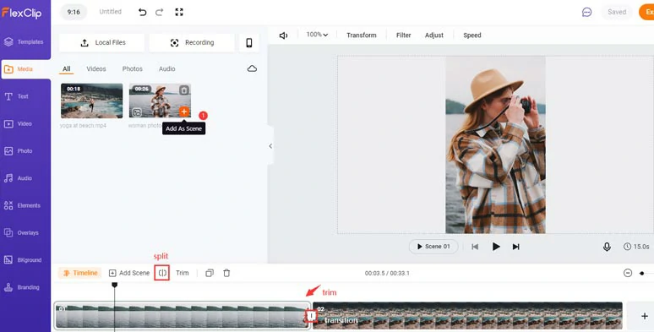Image resolution: width=654 pixels, height=332 pixels.
Task: Adjust the timeline zoom slider handle
Action: click(x=641, y=273)
